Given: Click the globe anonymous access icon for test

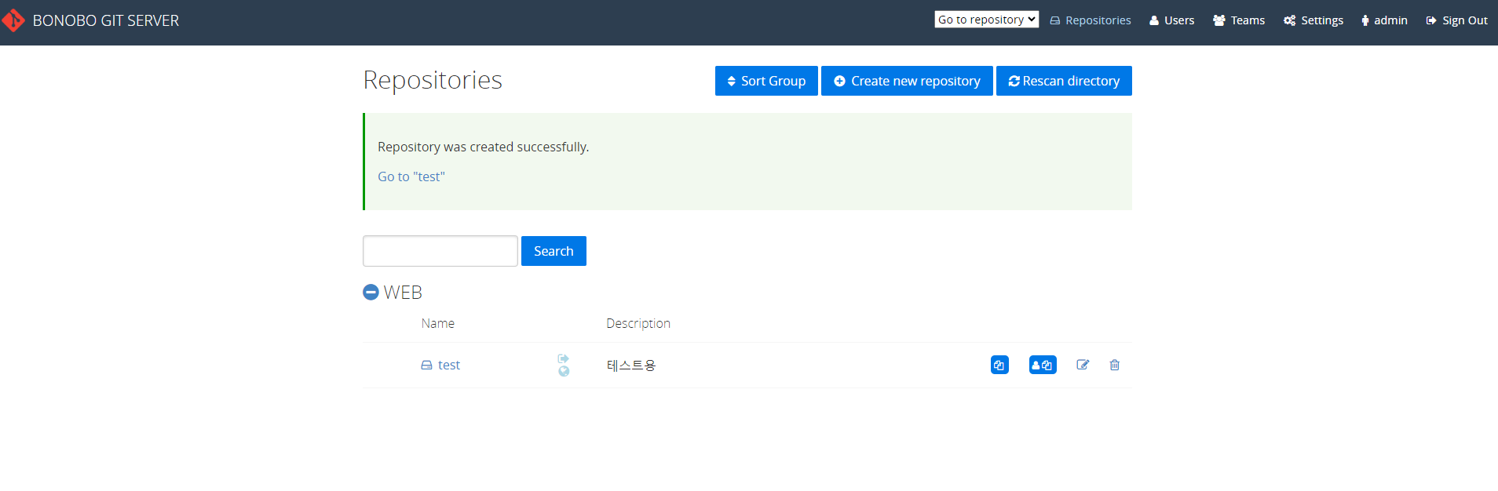Looking at the screenshot, I should [x=564, y=371].
